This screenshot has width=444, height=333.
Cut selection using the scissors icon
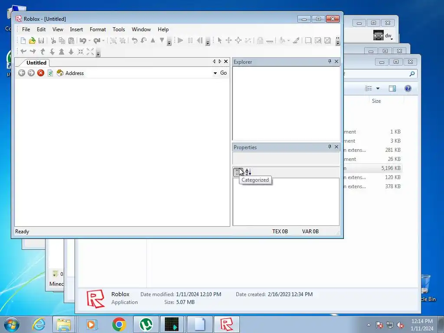tap(53, 40)
